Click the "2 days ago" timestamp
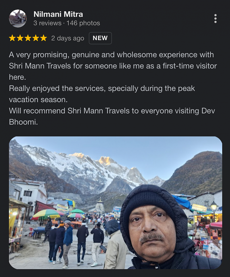 tap(68, 38)
